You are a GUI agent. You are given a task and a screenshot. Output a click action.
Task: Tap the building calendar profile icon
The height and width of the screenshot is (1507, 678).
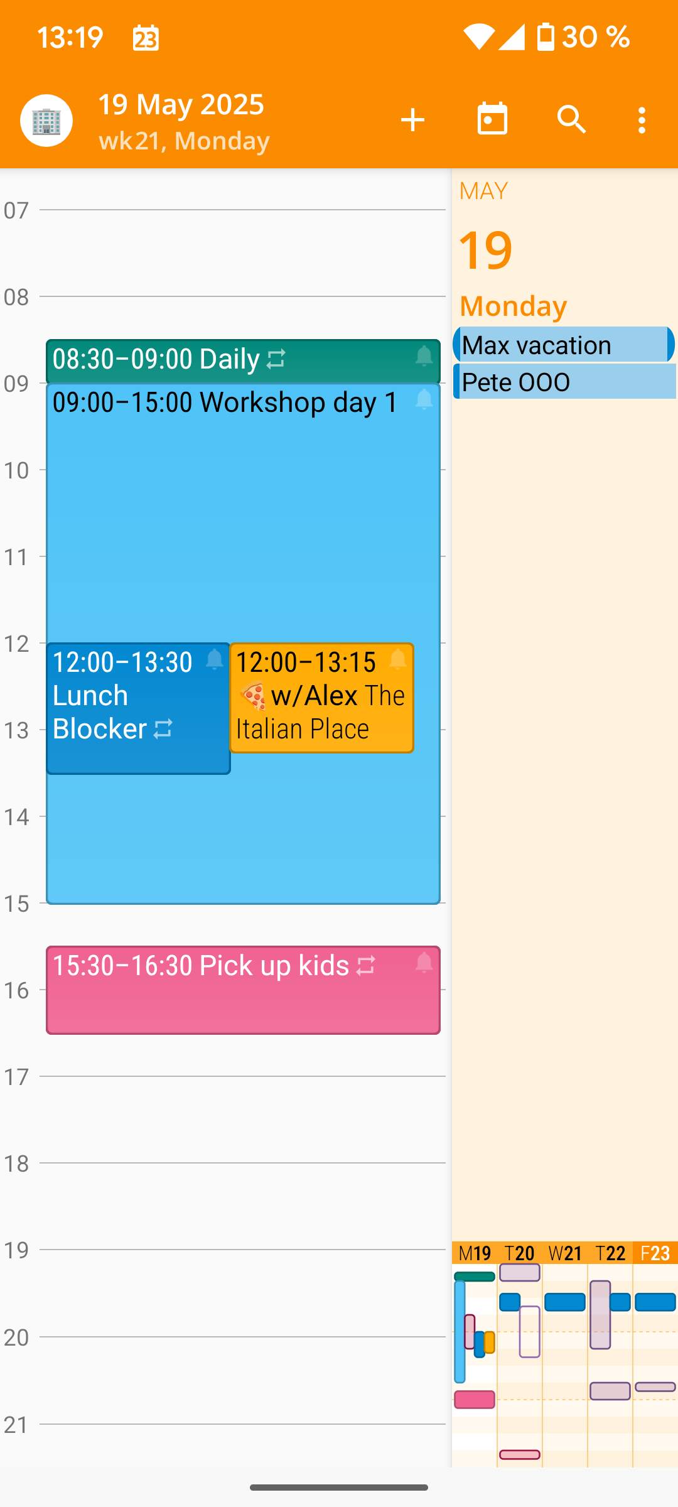coord(46,121)
